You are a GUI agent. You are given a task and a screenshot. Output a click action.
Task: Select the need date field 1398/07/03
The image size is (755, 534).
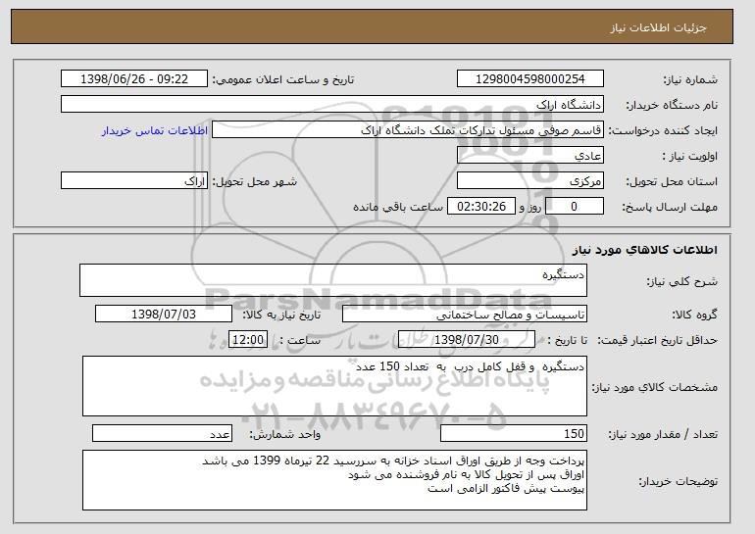pyautogui.click(x=164, y=315)
